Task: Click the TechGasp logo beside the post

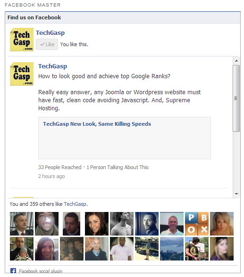Action: tap(22, 74)
